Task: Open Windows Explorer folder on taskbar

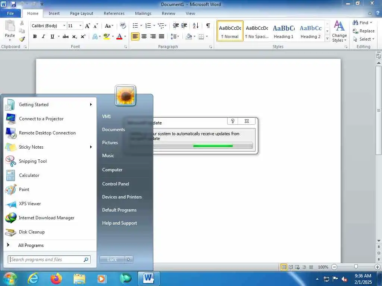Action: pos(79,279)
